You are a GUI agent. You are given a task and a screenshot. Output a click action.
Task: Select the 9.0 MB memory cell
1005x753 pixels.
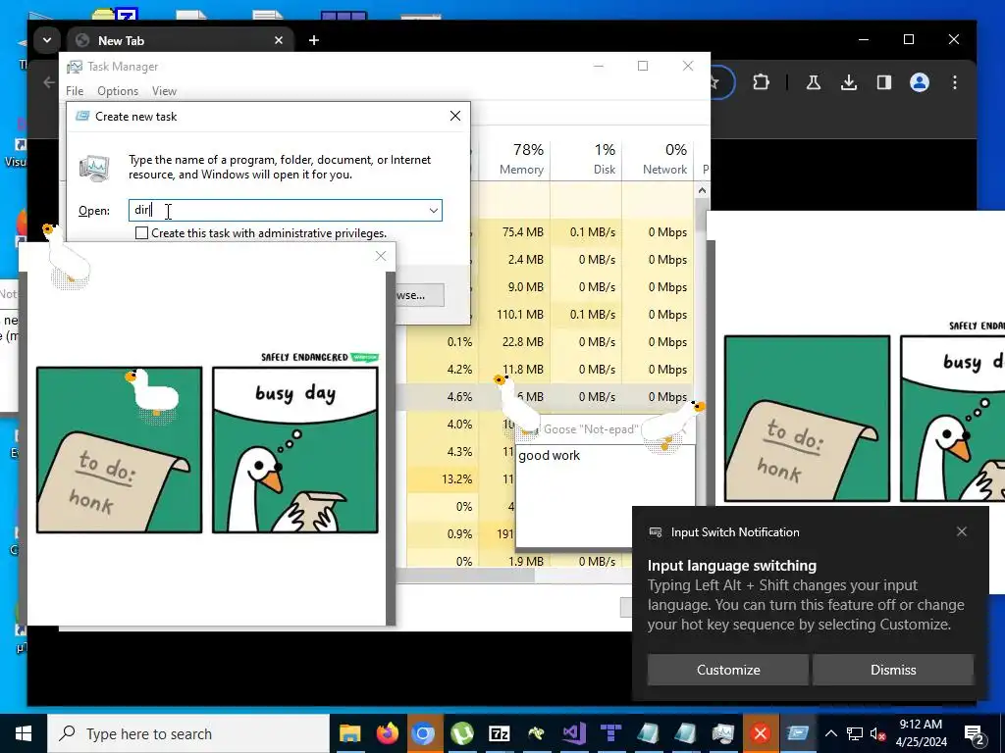pyautogui.click(x=514, y=287)
